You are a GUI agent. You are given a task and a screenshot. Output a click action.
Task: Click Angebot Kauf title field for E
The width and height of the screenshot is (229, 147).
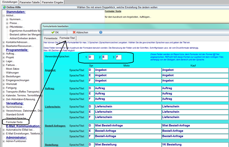195,75
